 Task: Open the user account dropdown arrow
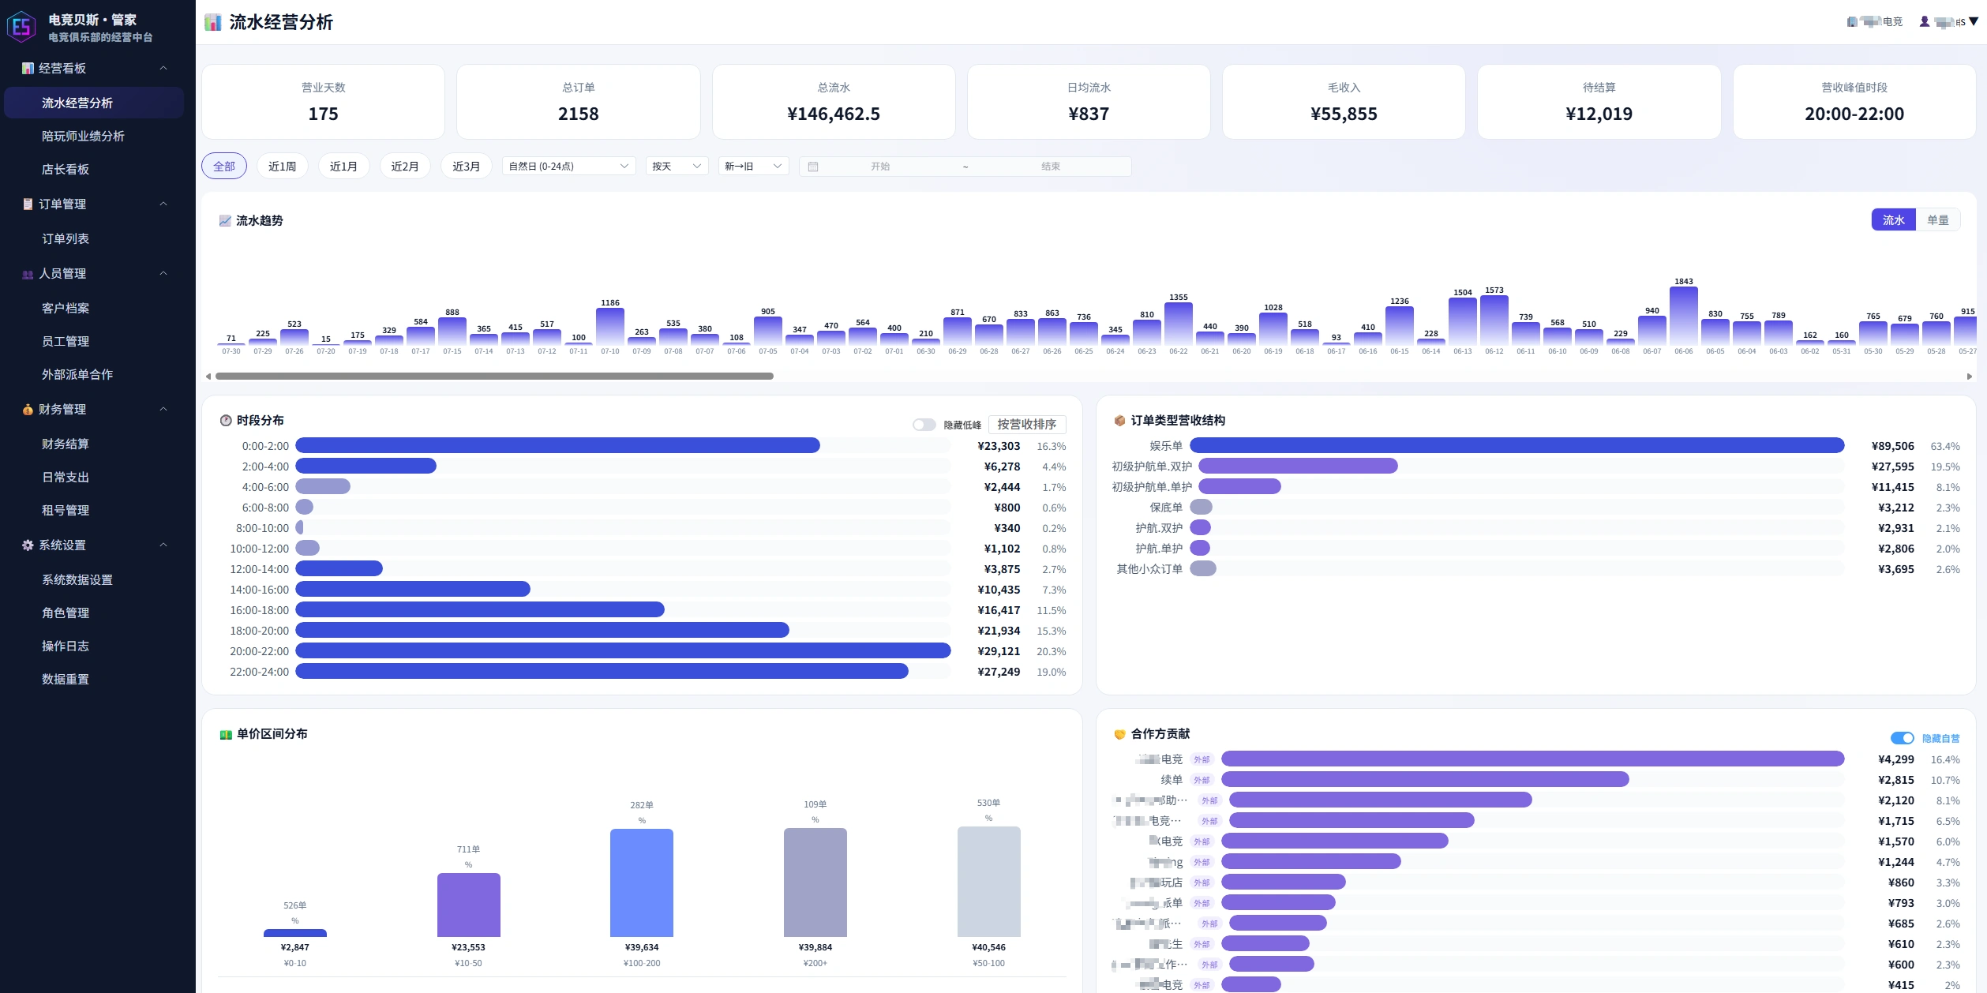(x=1974, y=22)
